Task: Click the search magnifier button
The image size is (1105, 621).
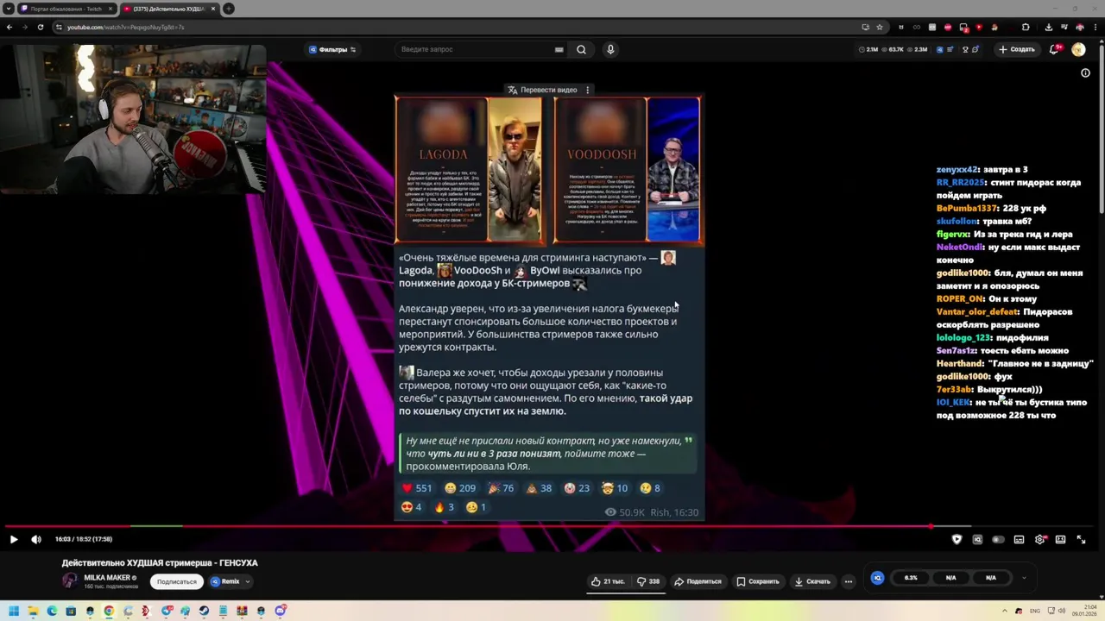Action: pos(581,49)
